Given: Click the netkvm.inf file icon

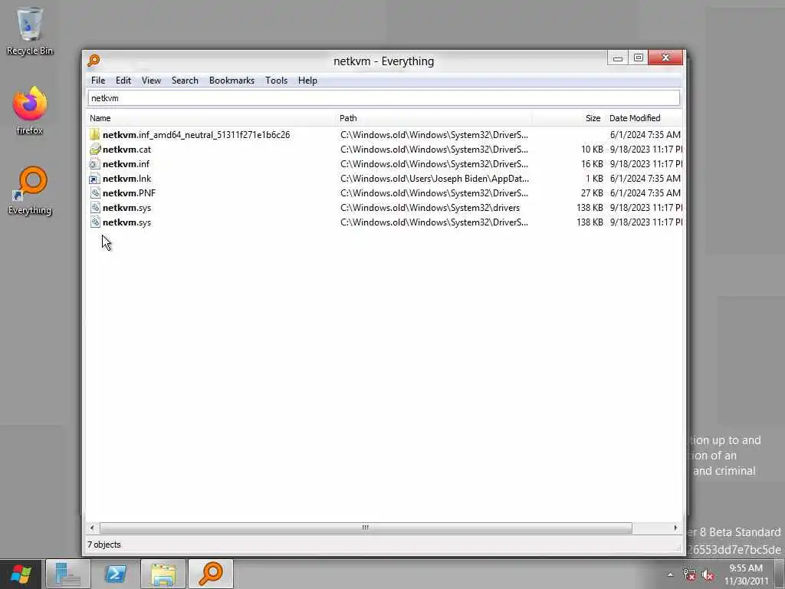Looking at the screenshot, I should click(94, 164).
